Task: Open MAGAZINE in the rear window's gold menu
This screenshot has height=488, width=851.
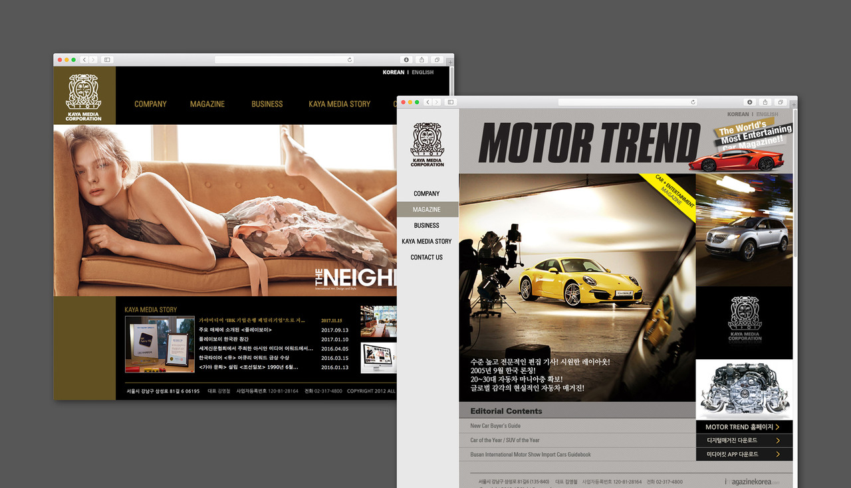Action: click(x=207, y=104)
